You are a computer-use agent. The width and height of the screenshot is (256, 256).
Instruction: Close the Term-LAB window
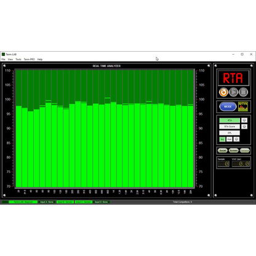click(x=251, y=54)
